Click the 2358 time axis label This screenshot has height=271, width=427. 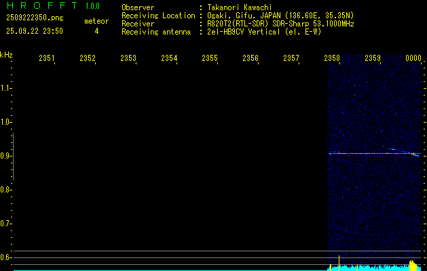click(332, 58)
